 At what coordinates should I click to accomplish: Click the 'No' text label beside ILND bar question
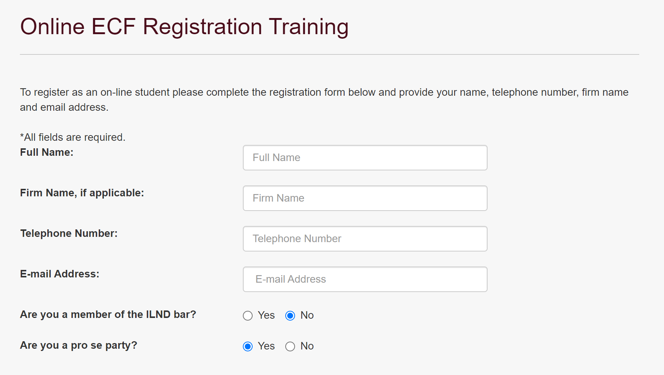pos(307,315)
